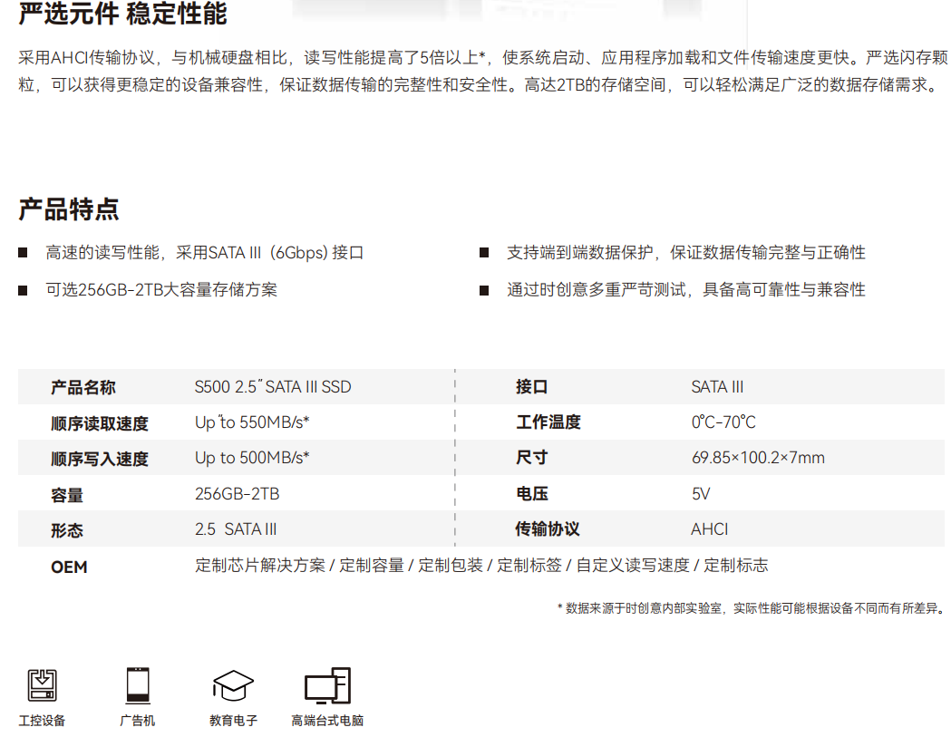Click the bullet square before 高速的读写性能
The height and width of the screenshot is (737, 951).
[x=23, y=253]
